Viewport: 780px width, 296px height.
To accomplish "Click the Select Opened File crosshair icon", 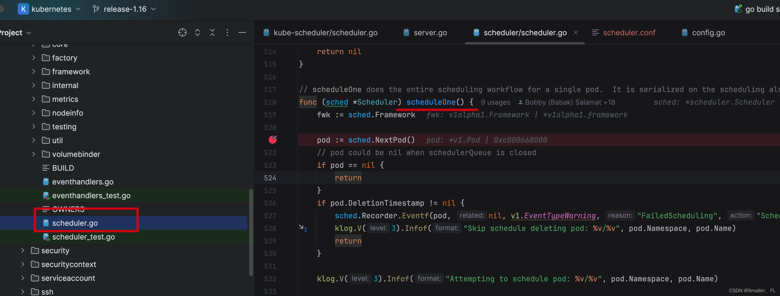I will pos(182,32).
